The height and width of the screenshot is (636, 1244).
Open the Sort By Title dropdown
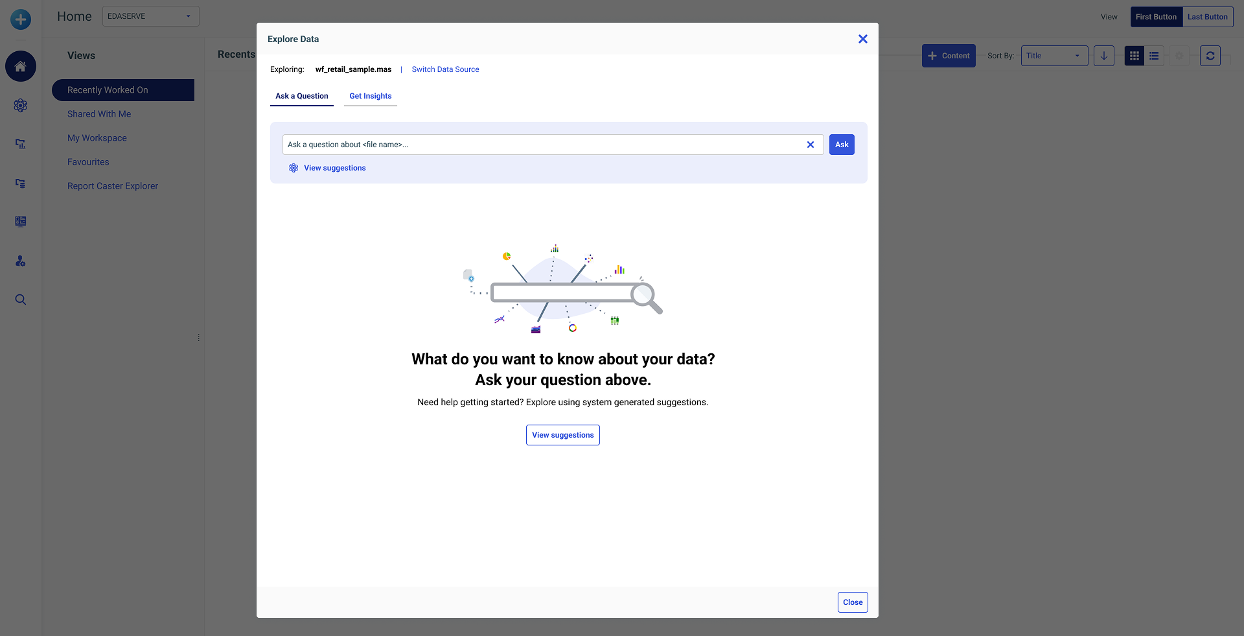pyautogui.click(x=1055, y=56)
